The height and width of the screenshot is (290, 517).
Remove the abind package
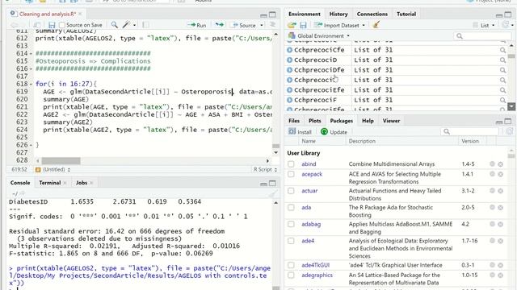click(x=501, y=164)
